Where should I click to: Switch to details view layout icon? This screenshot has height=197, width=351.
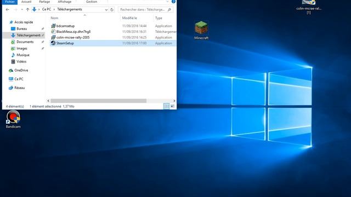(x=166, y=106)
